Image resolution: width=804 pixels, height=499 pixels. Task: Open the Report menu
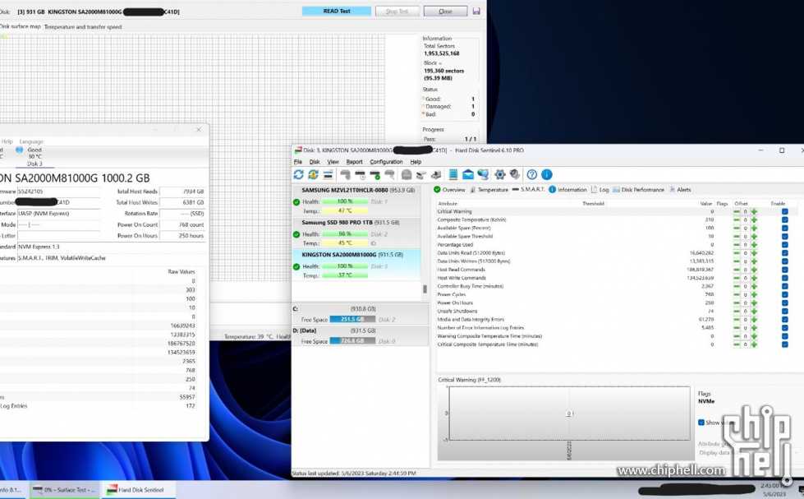tap(354, 162)
